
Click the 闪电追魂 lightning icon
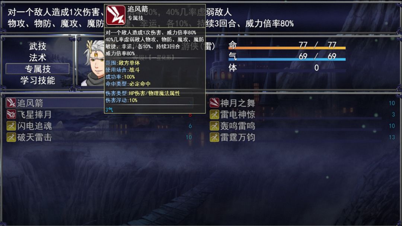click(x=11, y=126)
